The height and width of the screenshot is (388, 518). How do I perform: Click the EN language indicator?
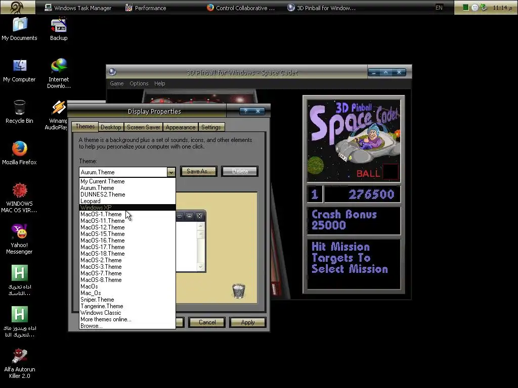coord(439,8)
